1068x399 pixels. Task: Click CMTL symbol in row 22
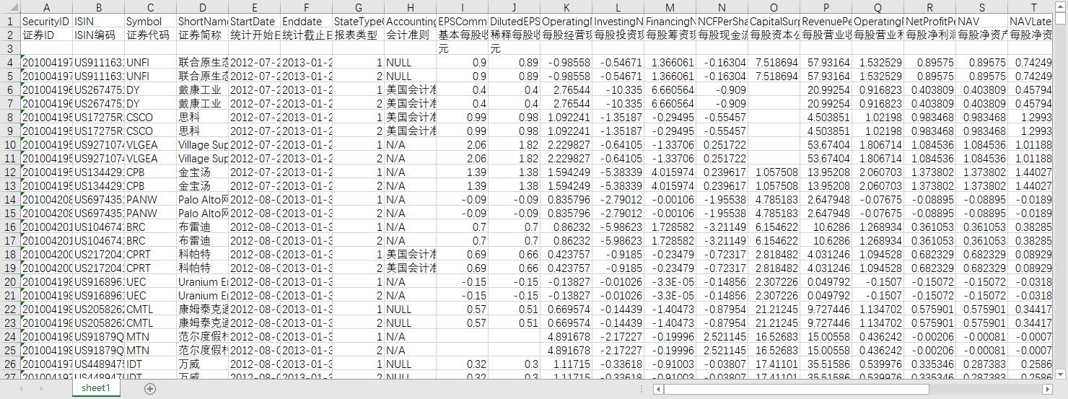(150, 309)
